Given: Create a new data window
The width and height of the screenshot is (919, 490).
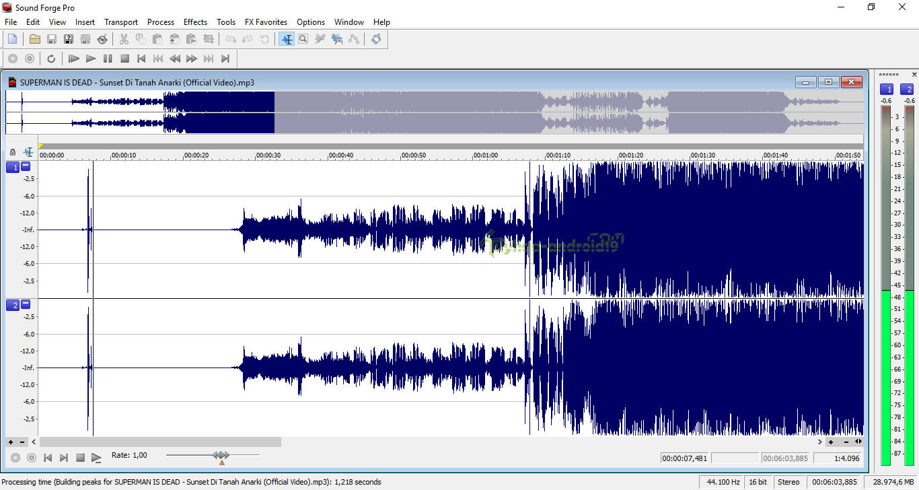Looking at the screenshot, I should 12,39.
